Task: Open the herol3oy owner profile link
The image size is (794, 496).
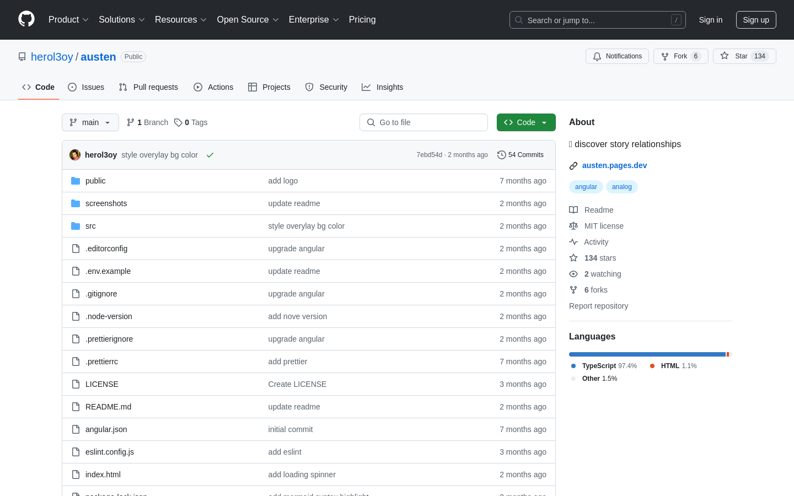Action: click(52, 57)
